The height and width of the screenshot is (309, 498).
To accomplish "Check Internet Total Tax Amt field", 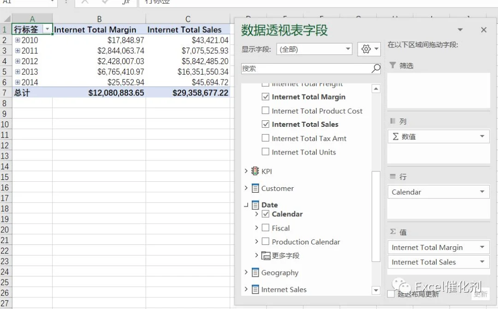I will pos(266,138).
